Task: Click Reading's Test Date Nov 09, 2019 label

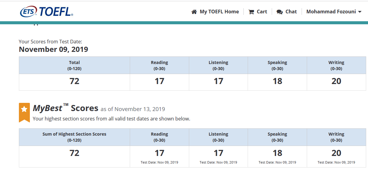Action: coord(159,162)
